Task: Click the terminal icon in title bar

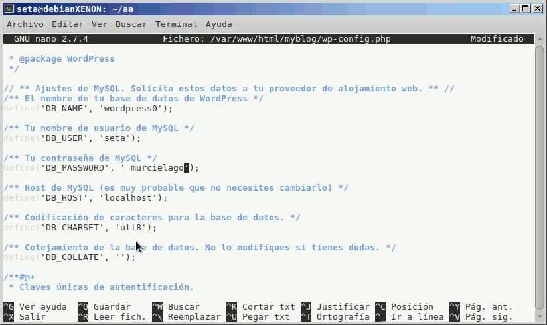Action: click(9, 9)
